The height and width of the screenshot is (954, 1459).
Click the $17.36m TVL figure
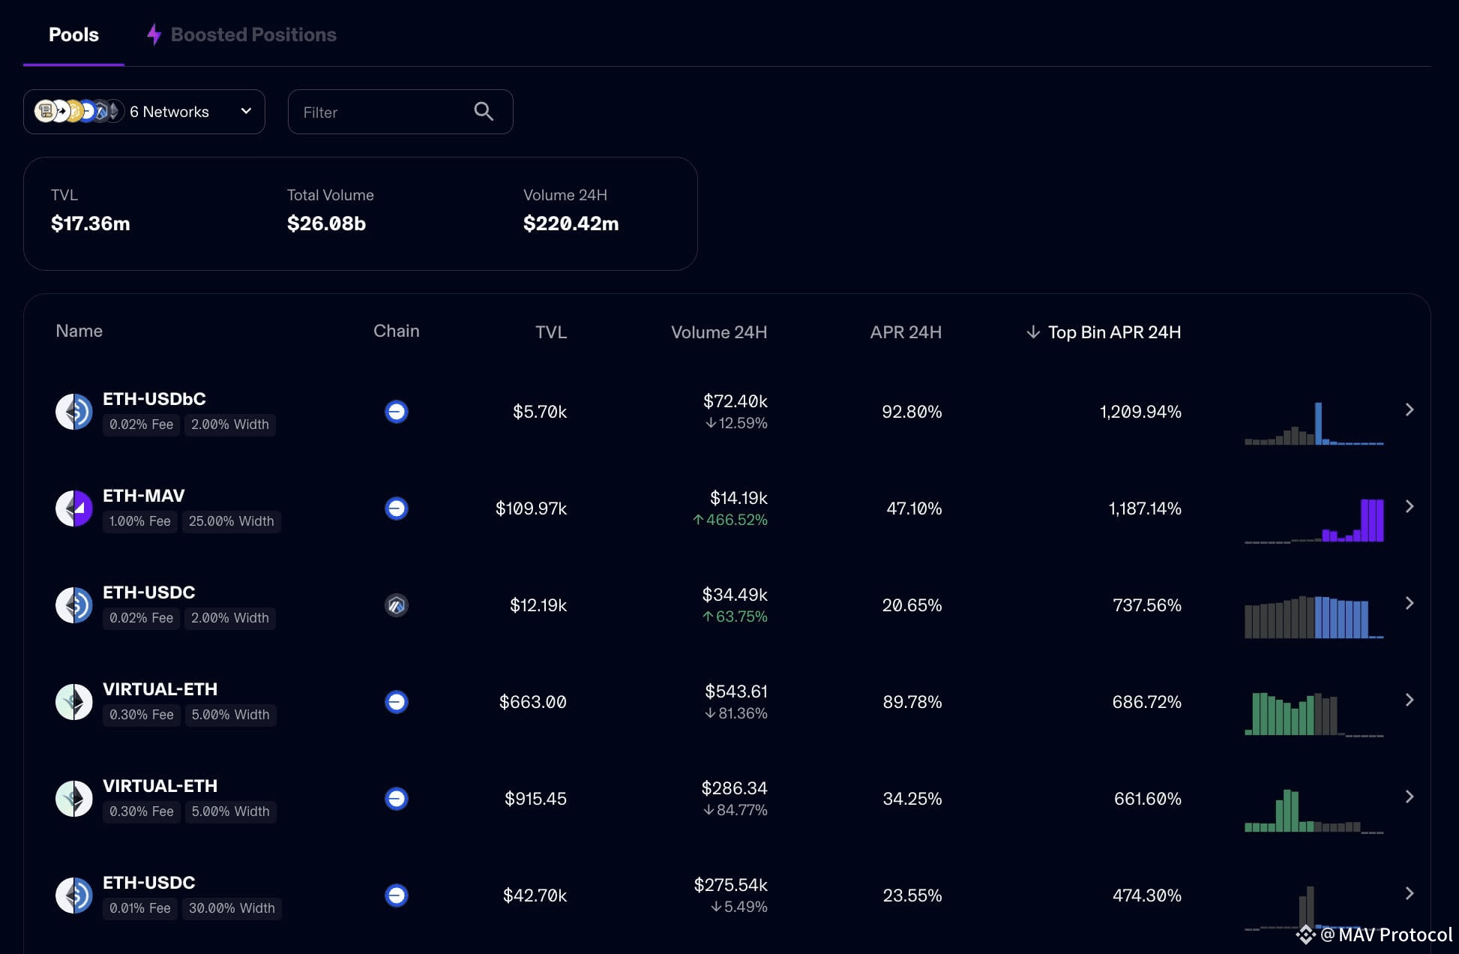coord(91,223)
